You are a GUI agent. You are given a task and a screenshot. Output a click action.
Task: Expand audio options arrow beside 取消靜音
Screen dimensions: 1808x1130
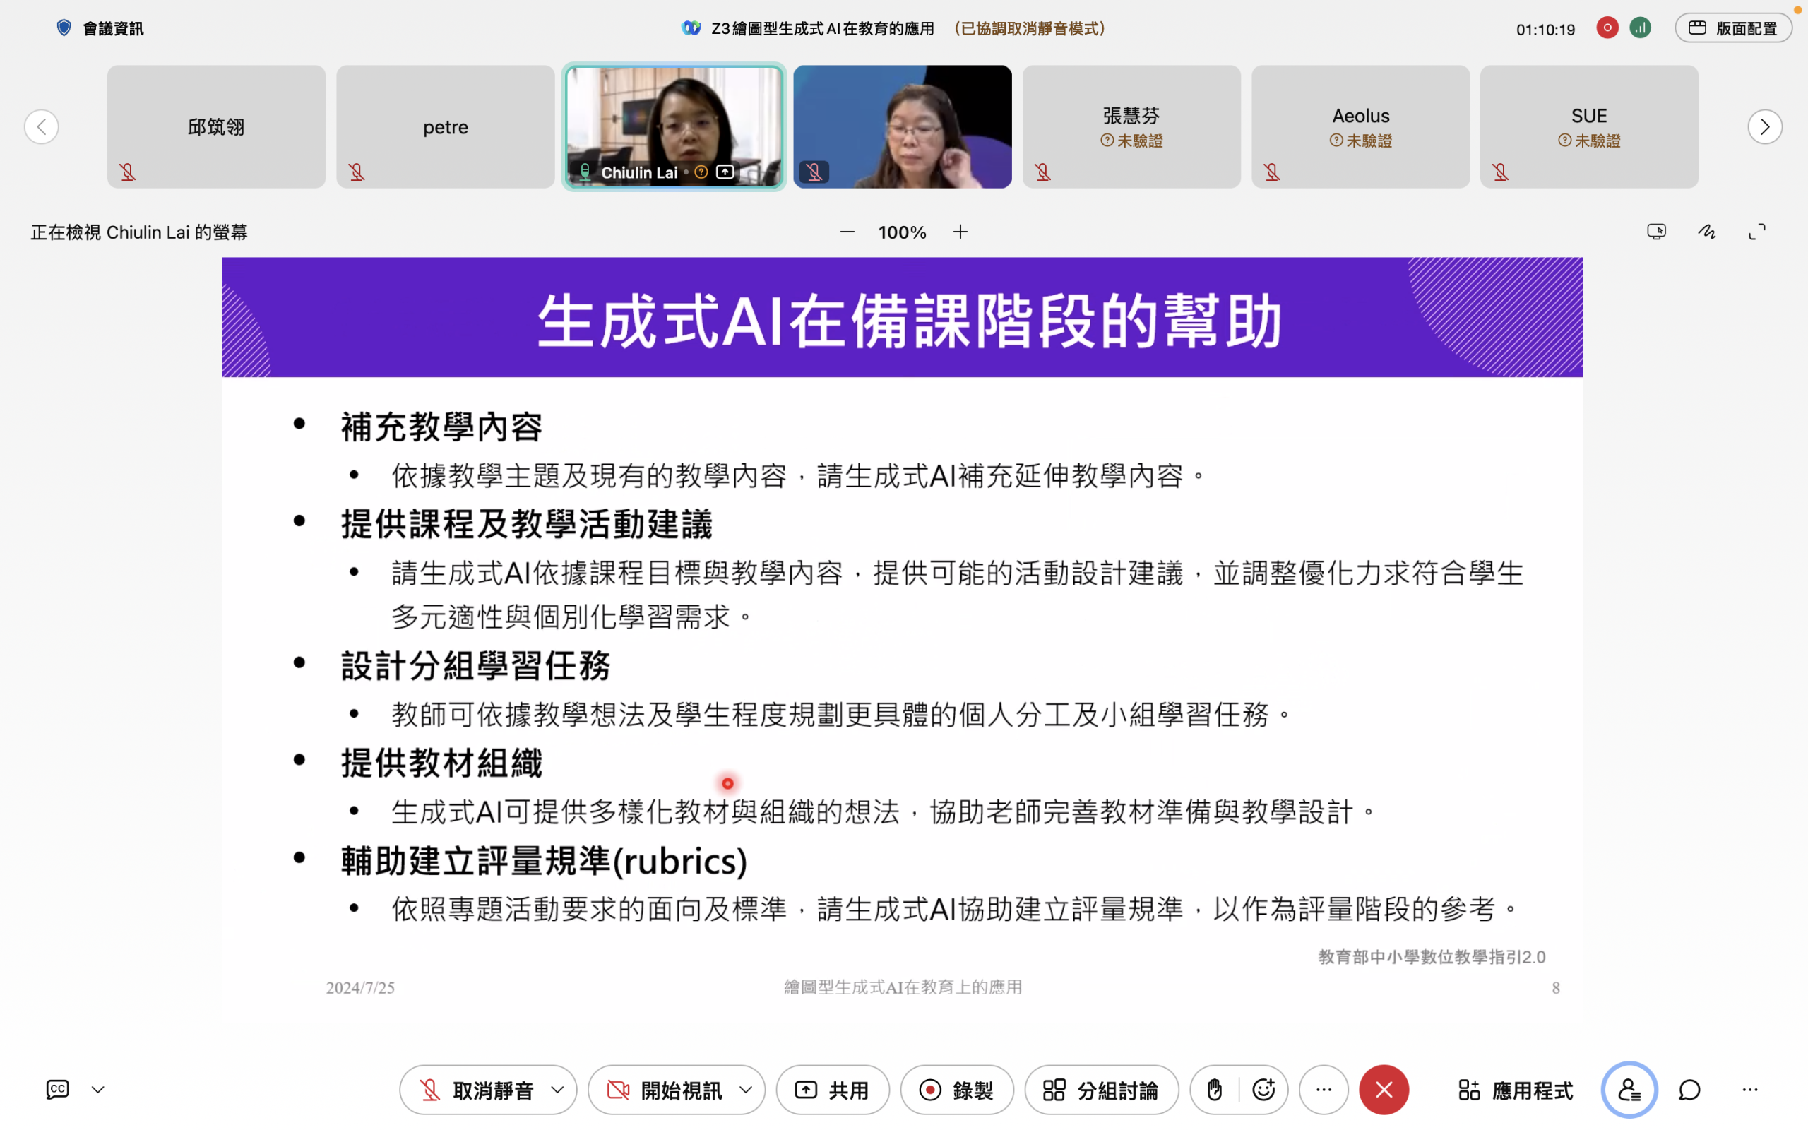(557, 1090)
